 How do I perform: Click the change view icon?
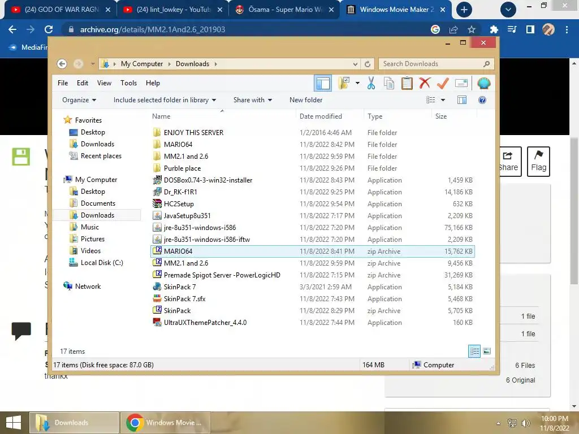430,100
